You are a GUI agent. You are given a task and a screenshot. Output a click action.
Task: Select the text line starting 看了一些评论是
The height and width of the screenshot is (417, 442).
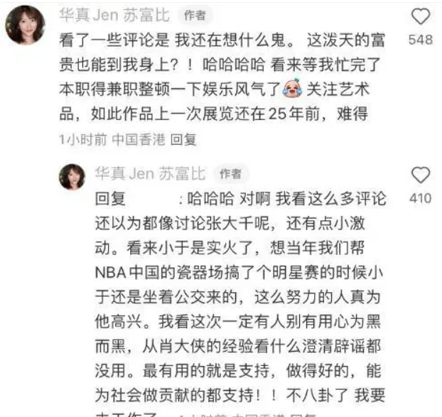[222, 40]
